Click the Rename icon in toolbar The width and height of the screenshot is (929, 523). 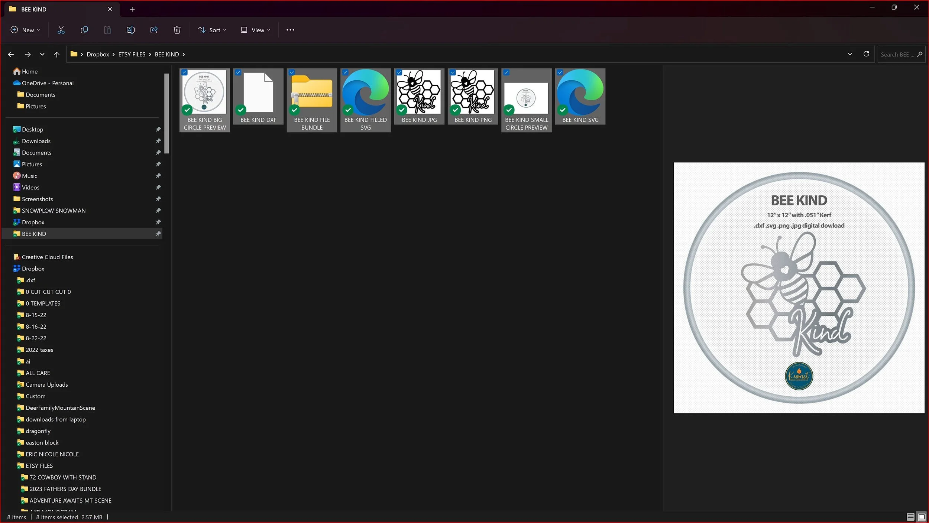(x=130, y=30)
